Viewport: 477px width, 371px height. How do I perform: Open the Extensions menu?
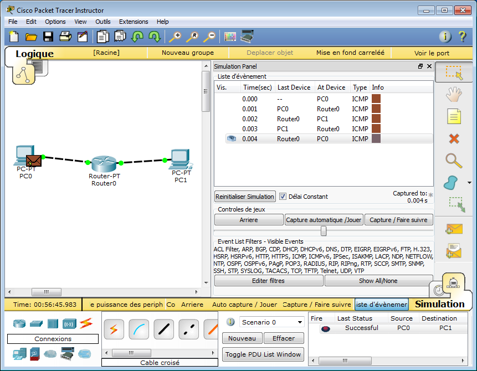[x=134, y=22]
